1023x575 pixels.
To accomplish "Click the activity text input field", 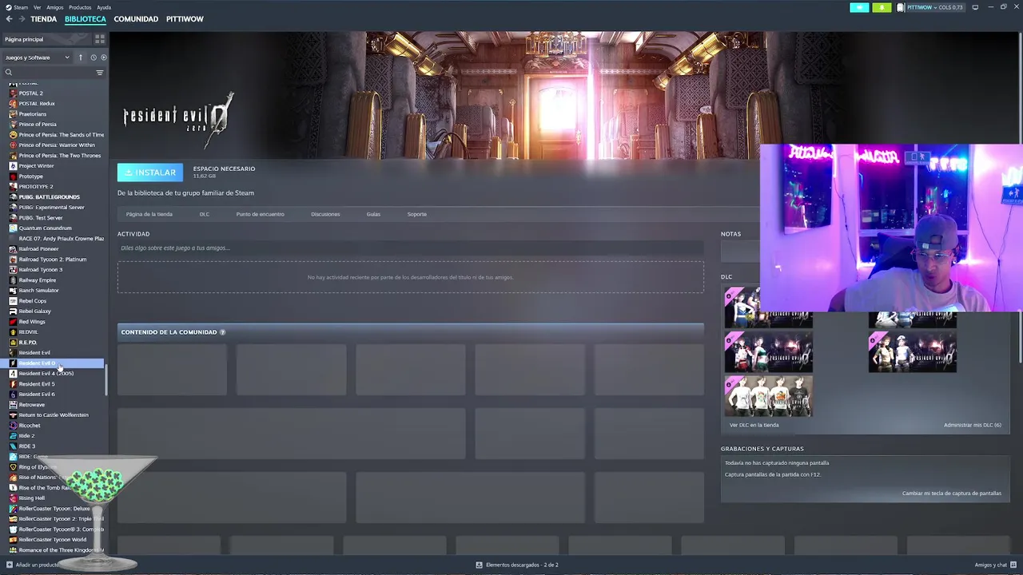I will 411,248.
